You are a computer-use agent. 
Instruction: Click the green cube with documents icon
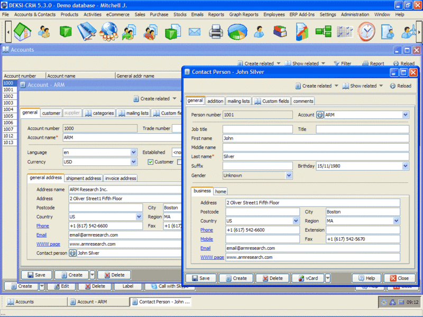(x=173, y=32)
